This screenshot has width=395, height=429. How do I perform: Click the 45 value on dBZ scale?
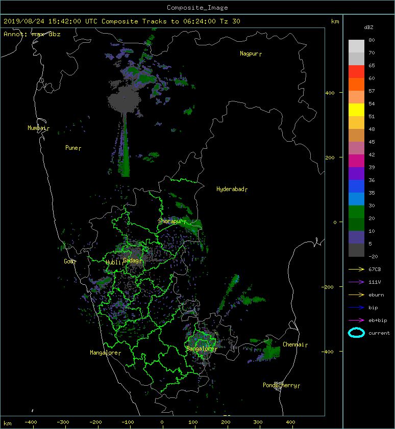(x=372, y=142)
